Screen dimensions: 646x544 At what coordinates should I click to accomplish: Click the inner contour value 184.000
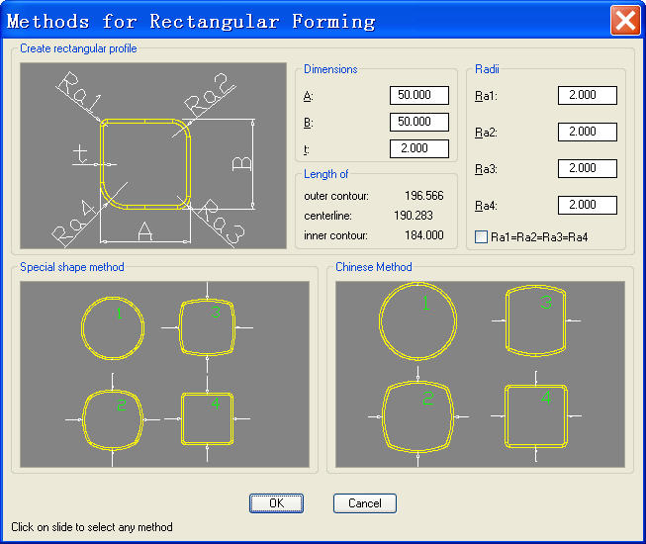pyautogui.click(x=424, y=235)
